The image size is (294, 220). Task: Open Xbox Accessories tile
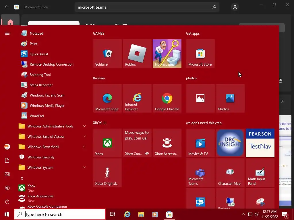pyautogui.click(x=167, y=143)
